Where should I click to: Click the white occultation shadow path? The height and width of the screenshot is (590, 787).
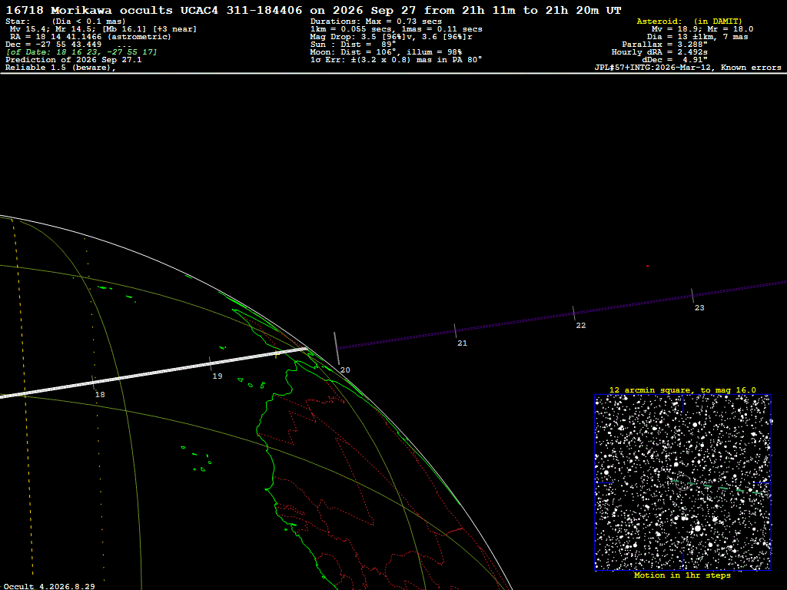(x=153, y=373)
